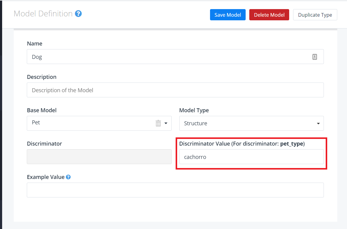Click the Discriminator Value field with cachorro

pyautogui.click(x=251, y=157)
